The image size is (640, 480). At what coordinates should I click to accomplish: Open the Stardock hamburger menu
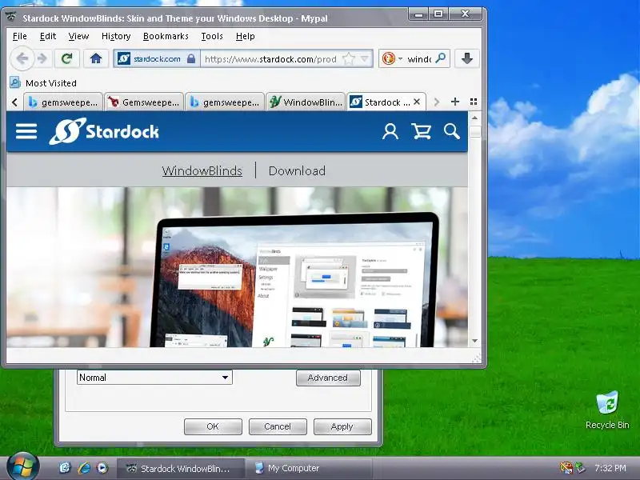[26, 131]
